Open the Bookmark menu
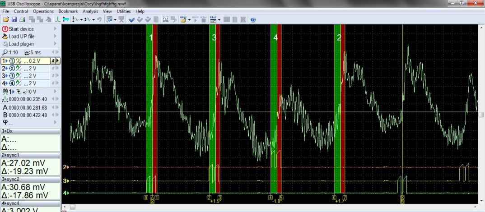The height and width of the screenshot is (212, 485). click(x=69, y=11)
